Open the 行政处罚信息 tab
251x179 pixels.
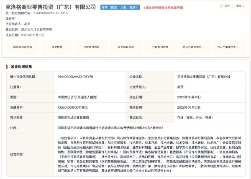(160, 47)
